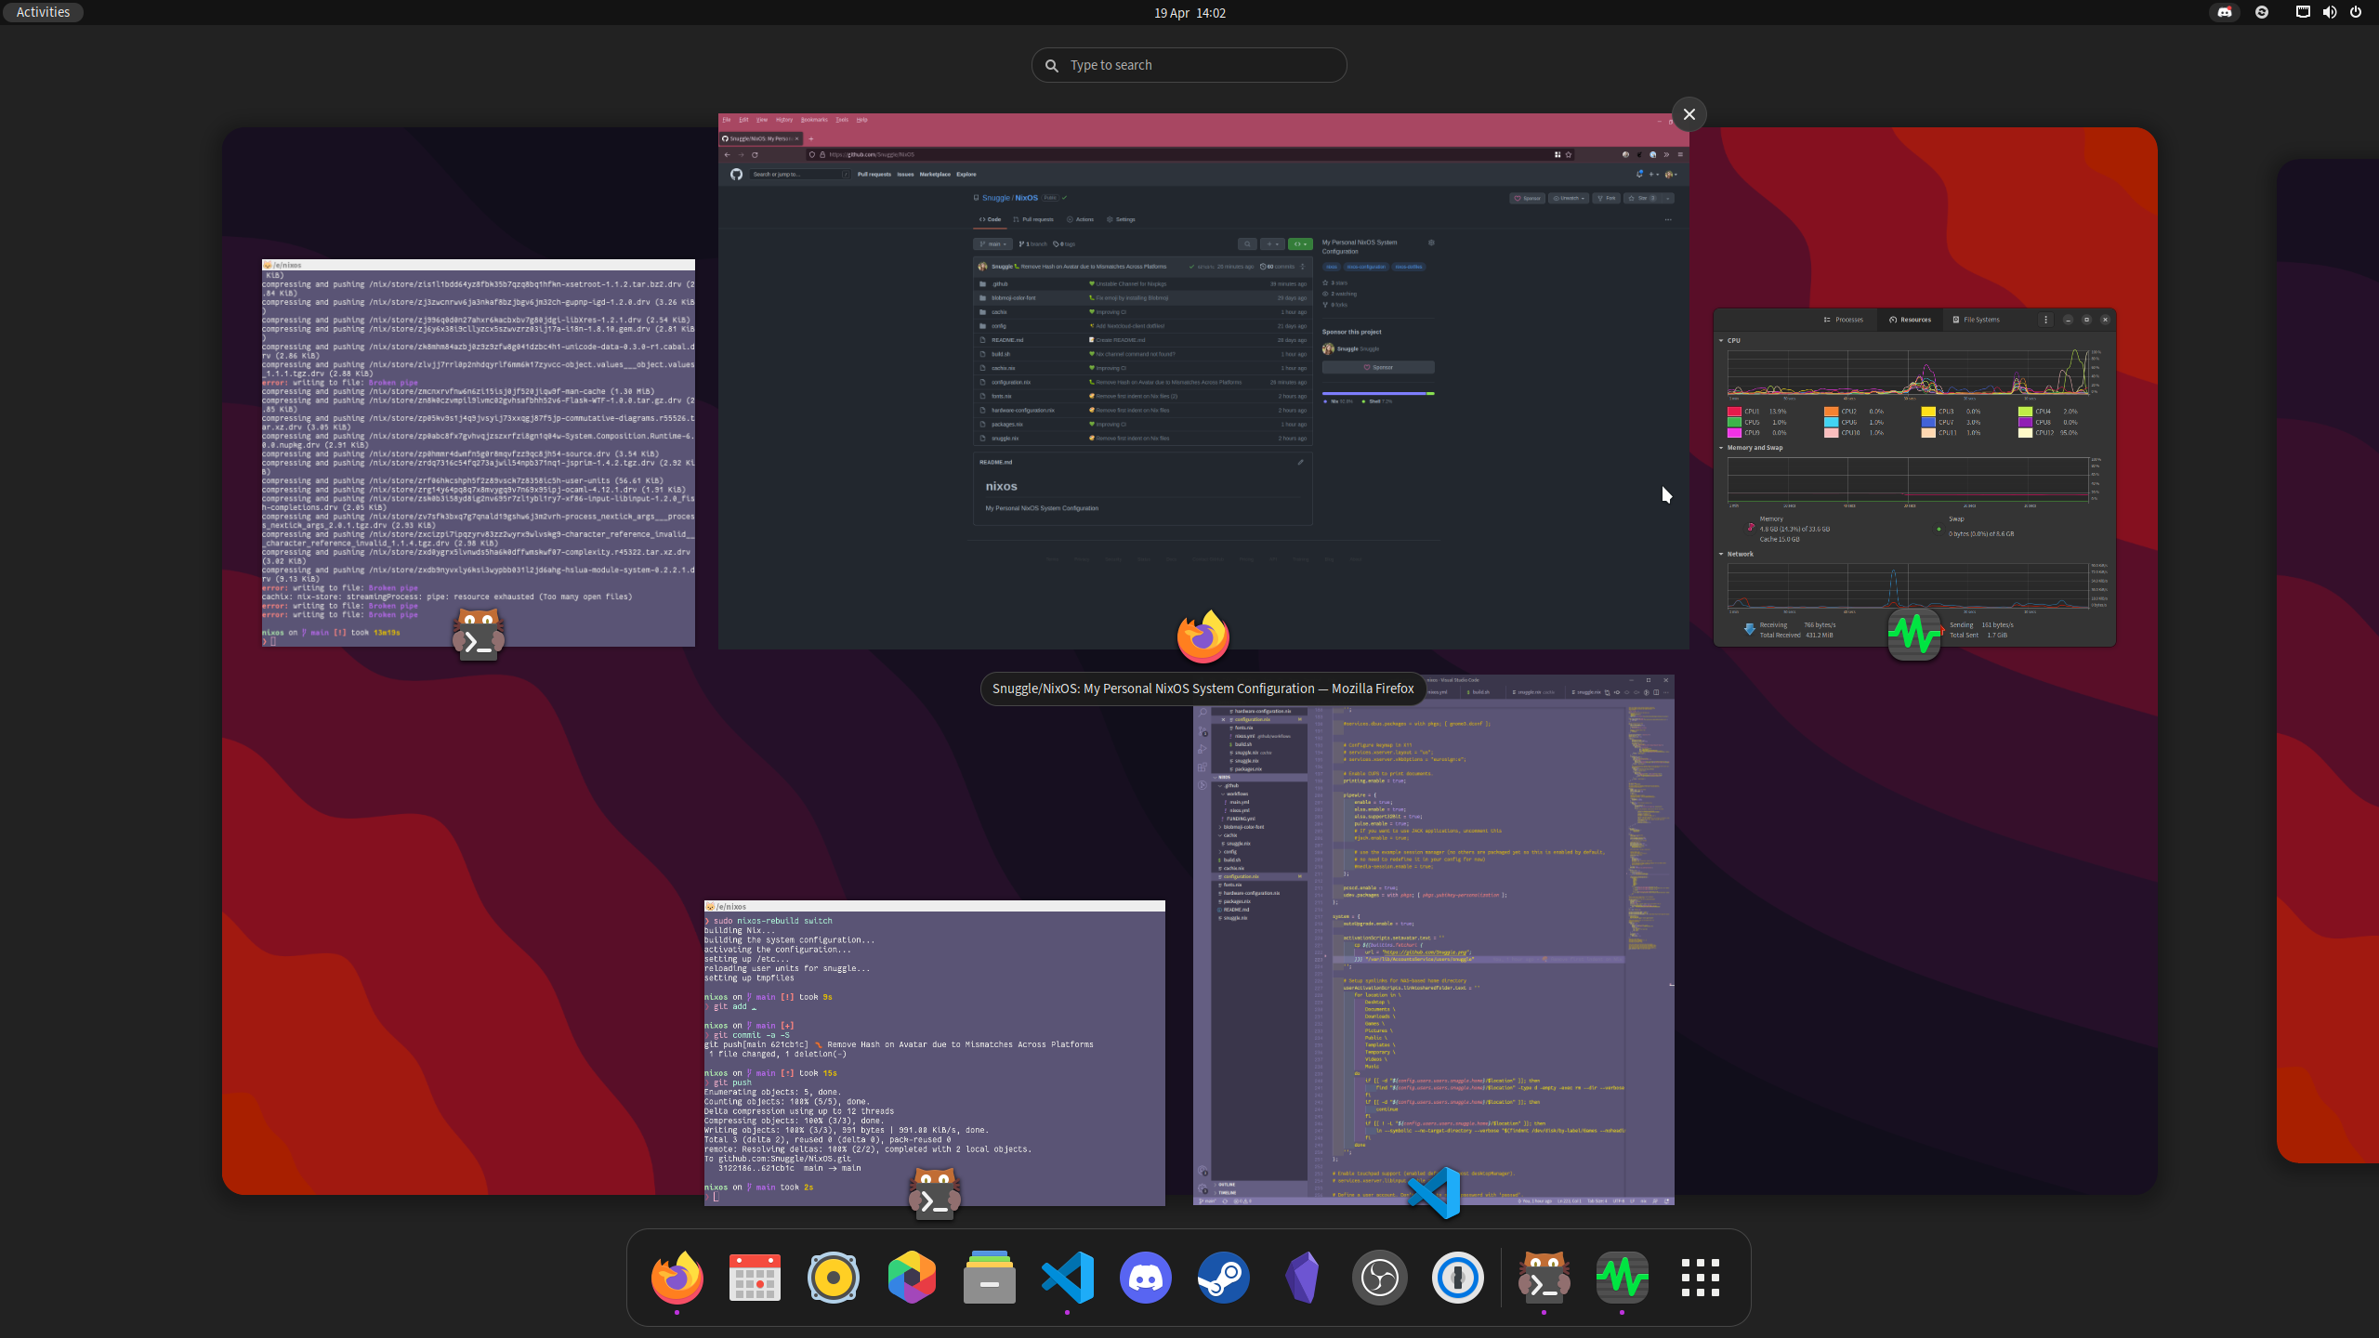Click the round sync tray icon in top bar
This screenshot has height=1338, width=2379.
point(2262,12)
